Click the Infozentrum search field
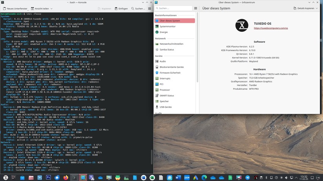 [173, 8]
